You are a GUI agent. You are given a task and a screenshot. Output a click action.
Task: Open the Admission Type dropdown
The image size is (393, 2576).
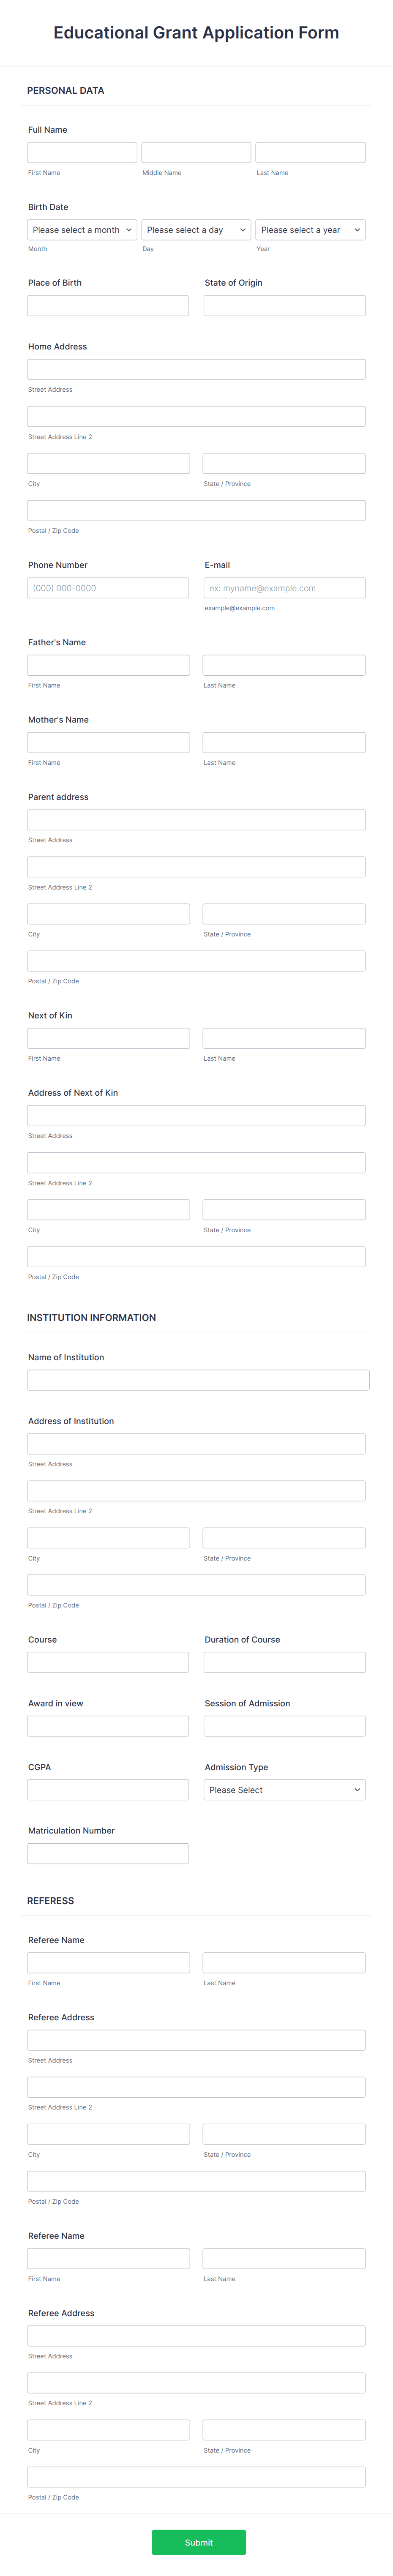pyautogui.click(x=284, y=1789)
